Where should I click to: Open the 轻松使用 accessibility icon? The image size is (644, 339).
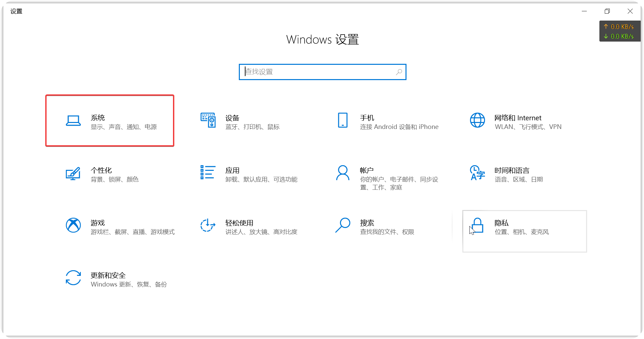tap(208, 225)
